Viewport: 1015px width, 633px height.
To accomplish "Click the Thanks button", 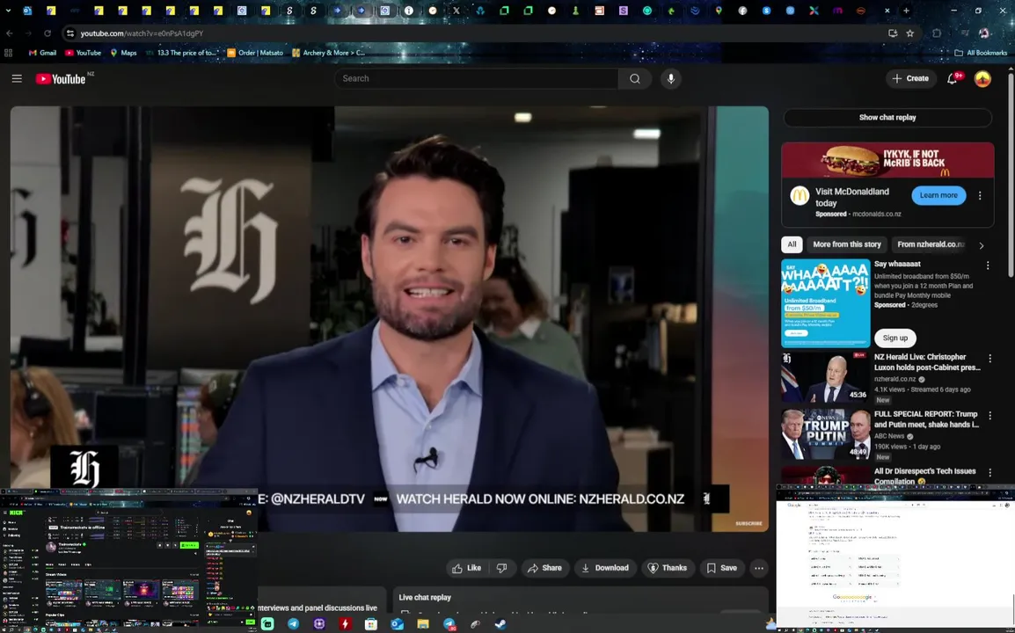I will click(x=668, y=568).
